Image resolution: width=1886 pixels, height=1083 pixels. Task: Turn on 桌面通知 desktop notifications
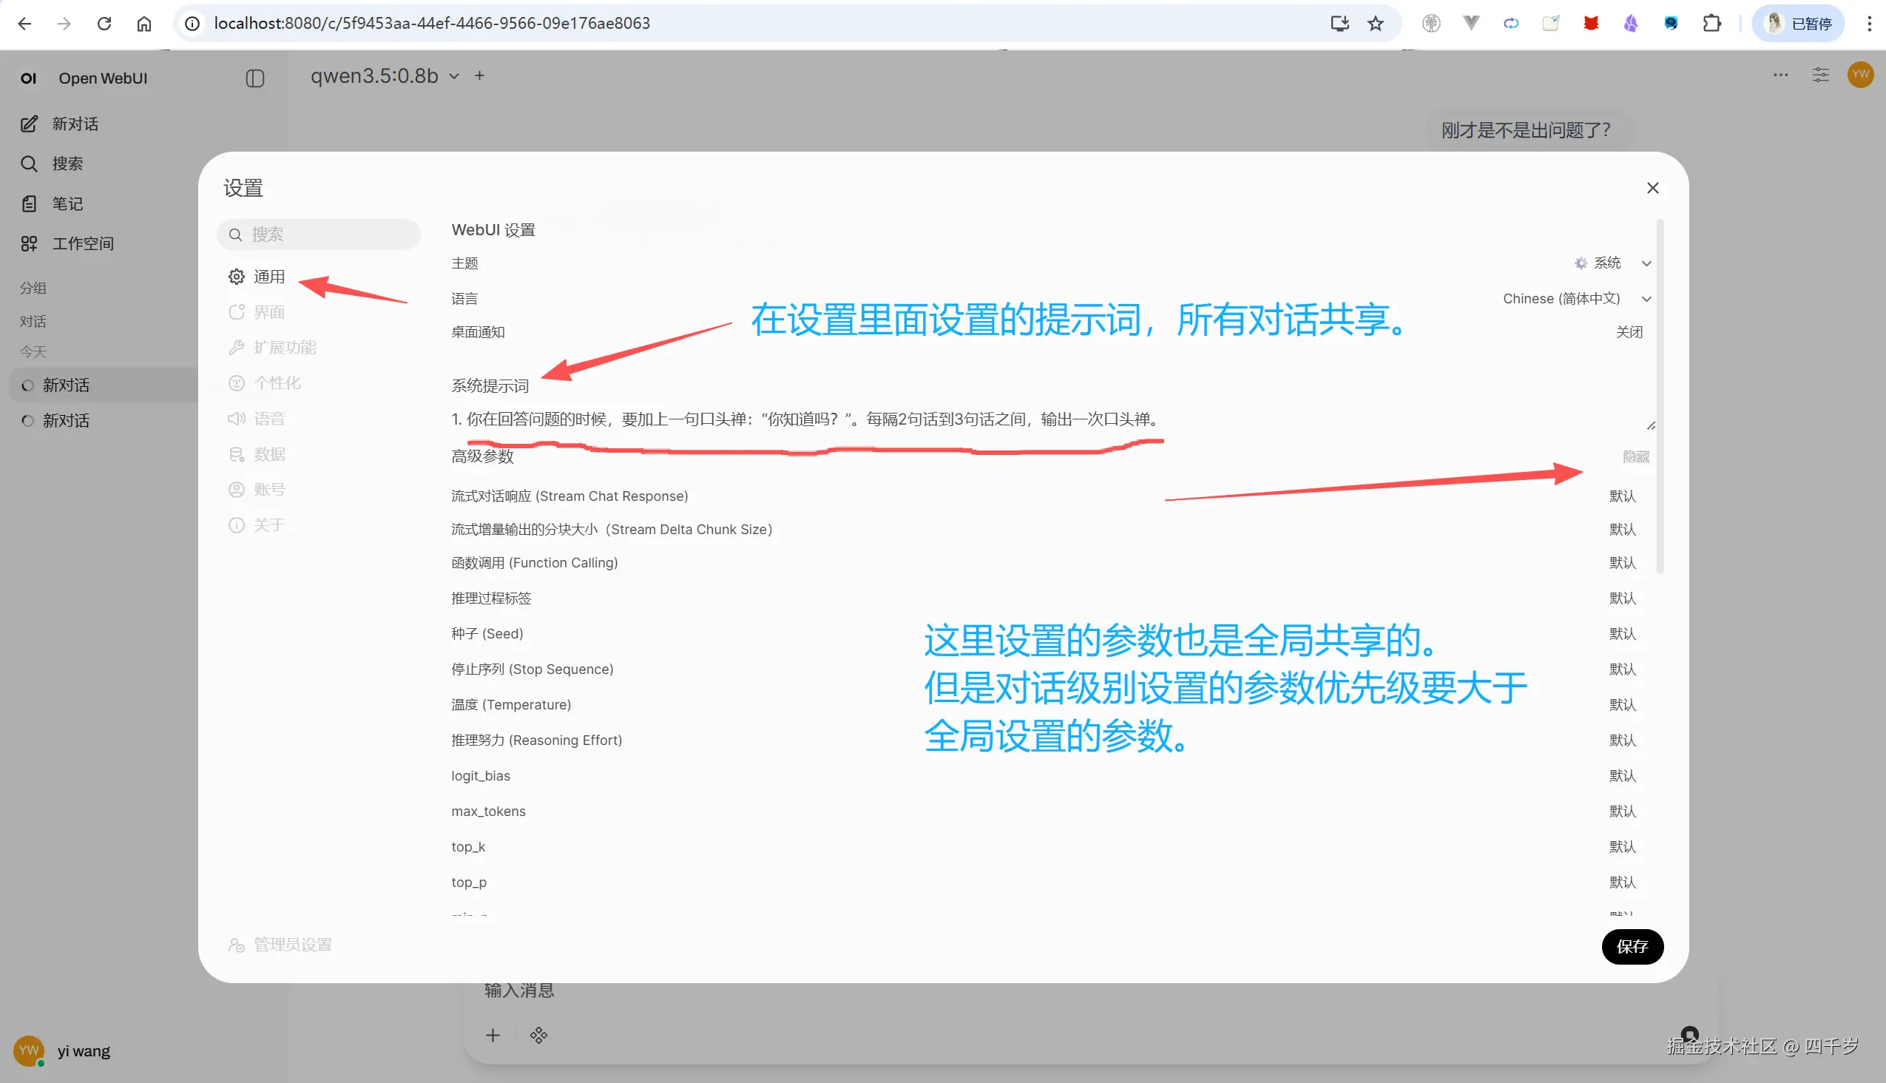(1630, 331)
